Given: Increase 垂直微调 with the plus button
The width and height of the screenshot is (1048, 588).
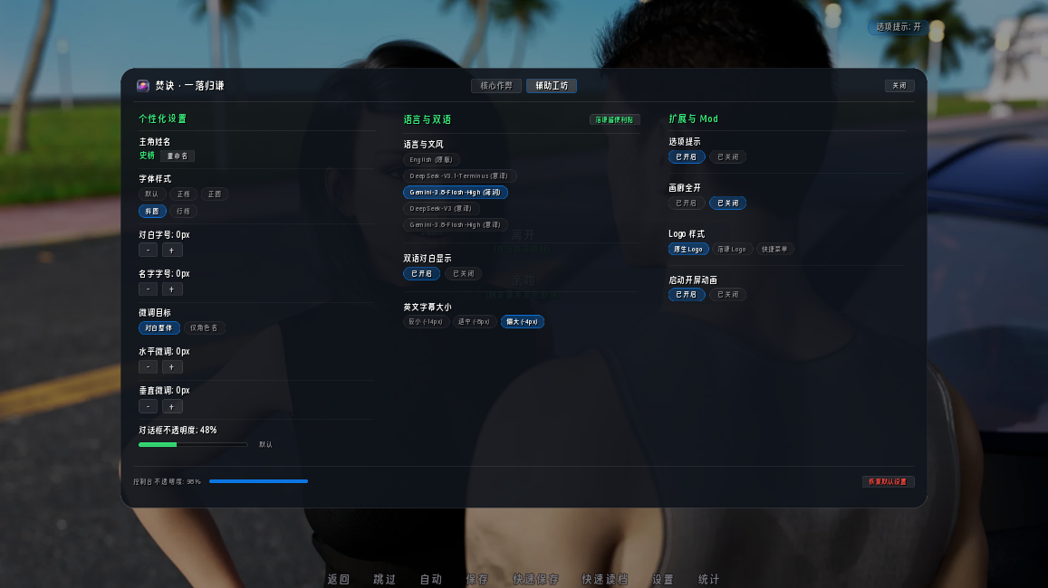Looking at the screenshot, I should tap(172, 406).
